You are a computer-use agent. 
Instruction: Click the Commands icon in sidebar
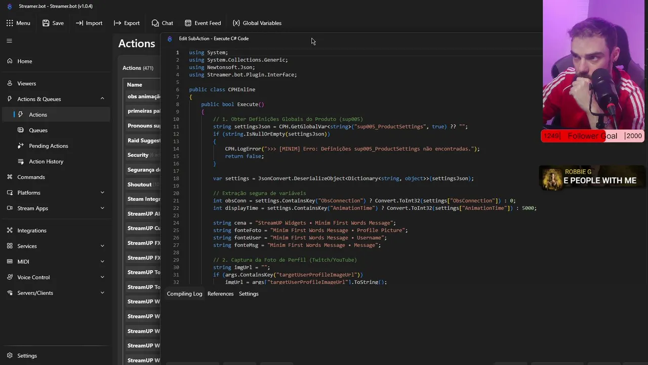pos(10,177)
